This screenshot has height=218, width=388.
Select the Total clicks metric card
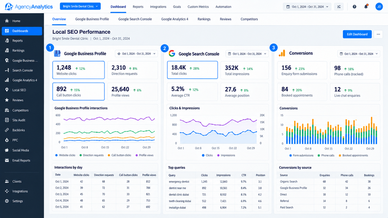(x=192, y=70)
